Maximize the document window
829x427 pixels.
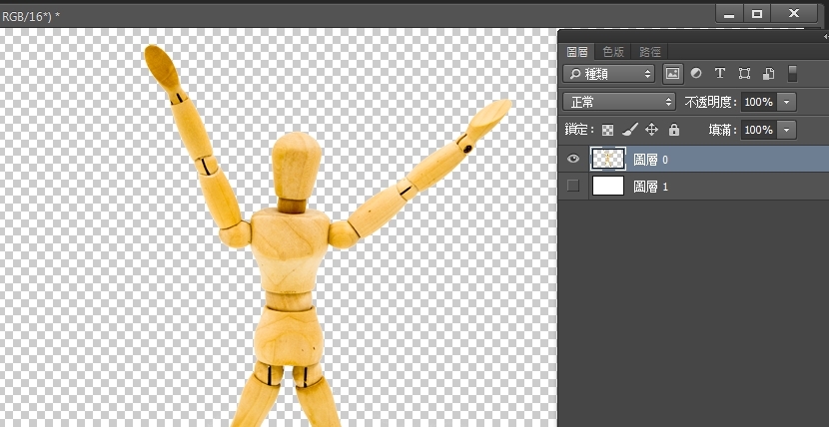[757, 14]
